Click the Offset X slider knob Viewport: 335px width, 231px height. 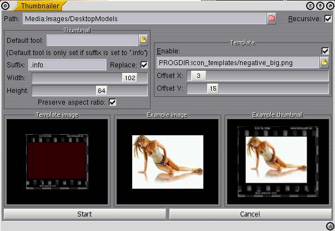click(198, 76)
